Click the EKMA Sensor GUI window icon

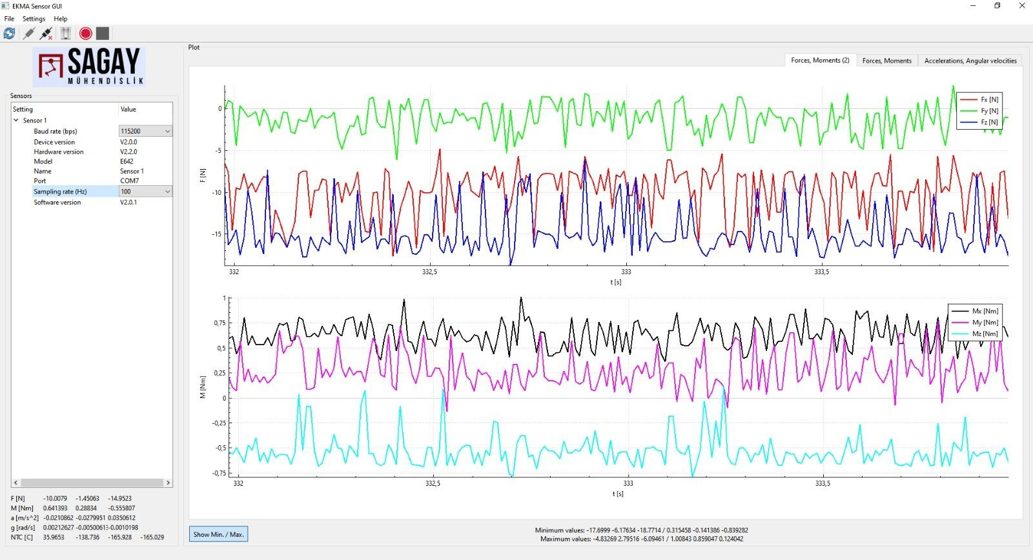(6, 6)
